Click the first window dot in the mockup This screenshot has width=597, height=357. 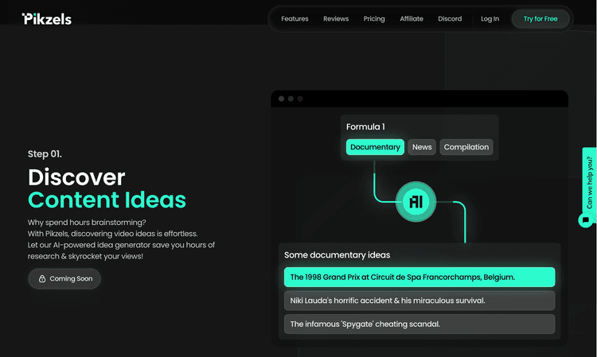(281, 99)
